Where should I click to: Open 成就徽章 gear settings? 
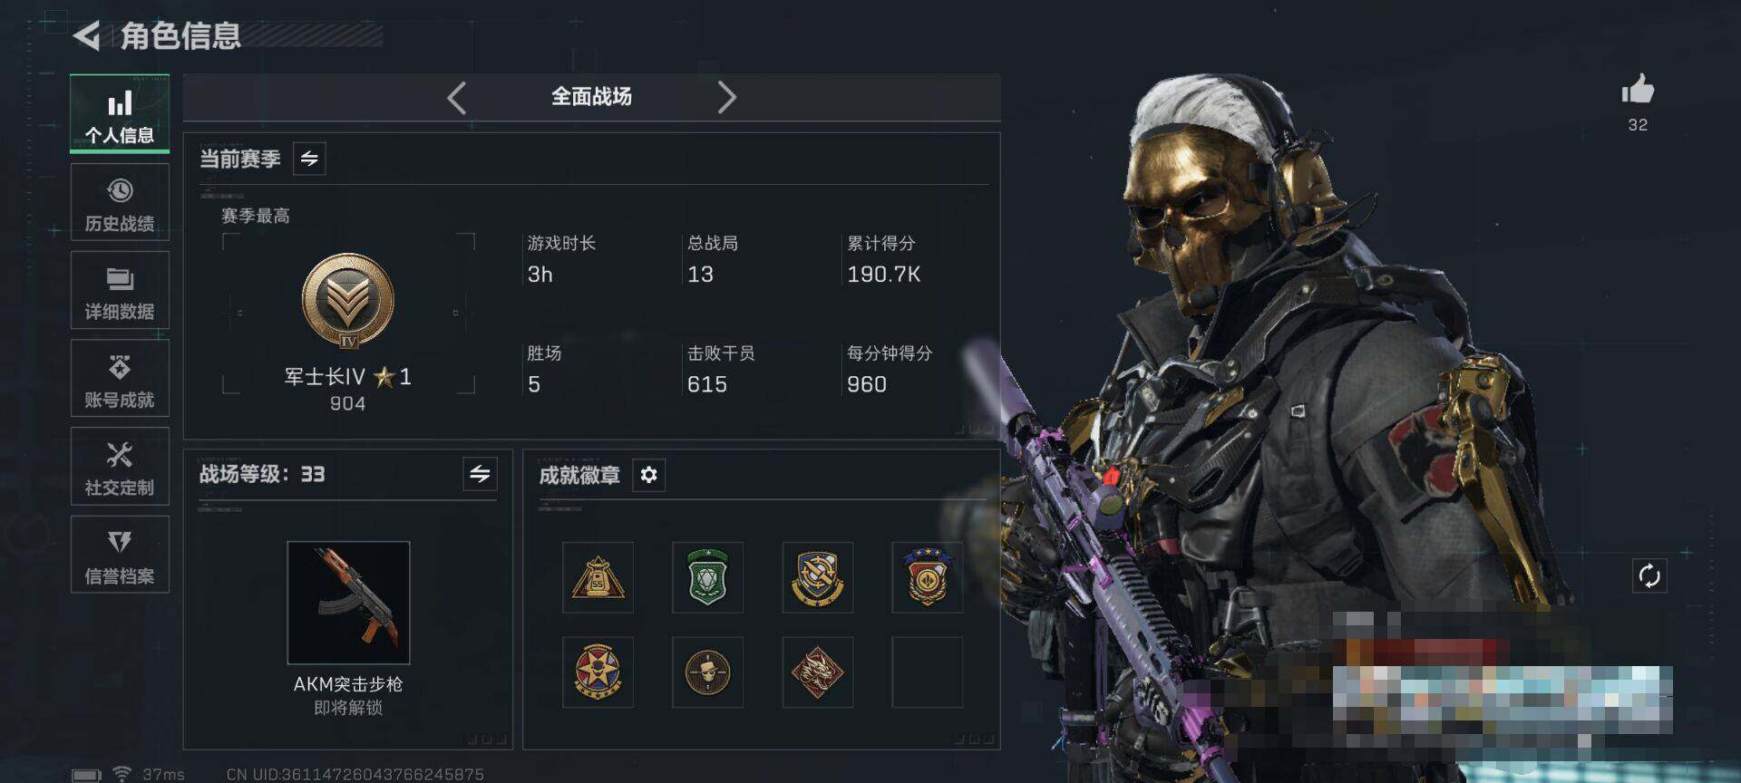click(x=648, y=475)
